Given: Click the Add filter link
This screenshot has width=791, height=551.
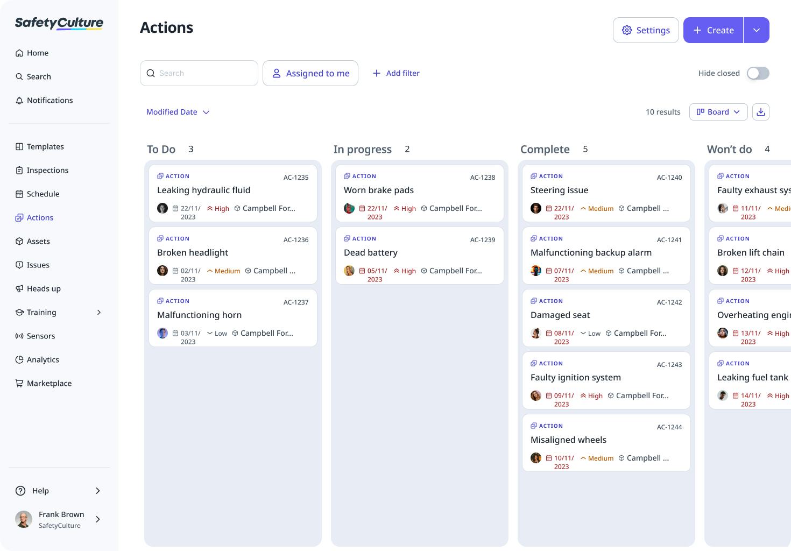Looking at the screenshot, I should [396, 73].
